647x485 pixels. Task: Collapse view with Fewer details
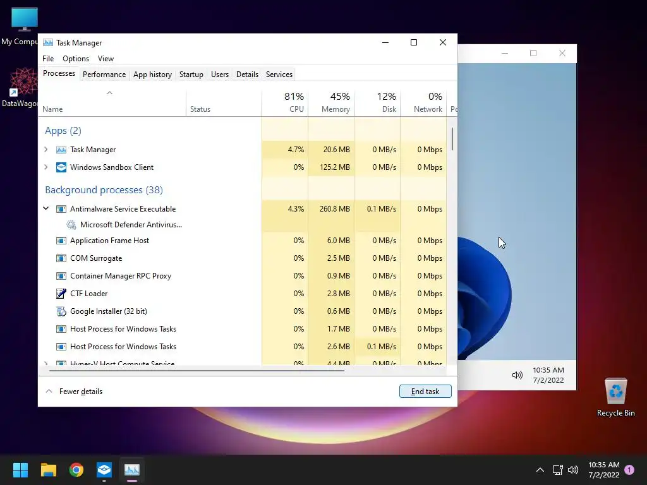coord(74,392)
